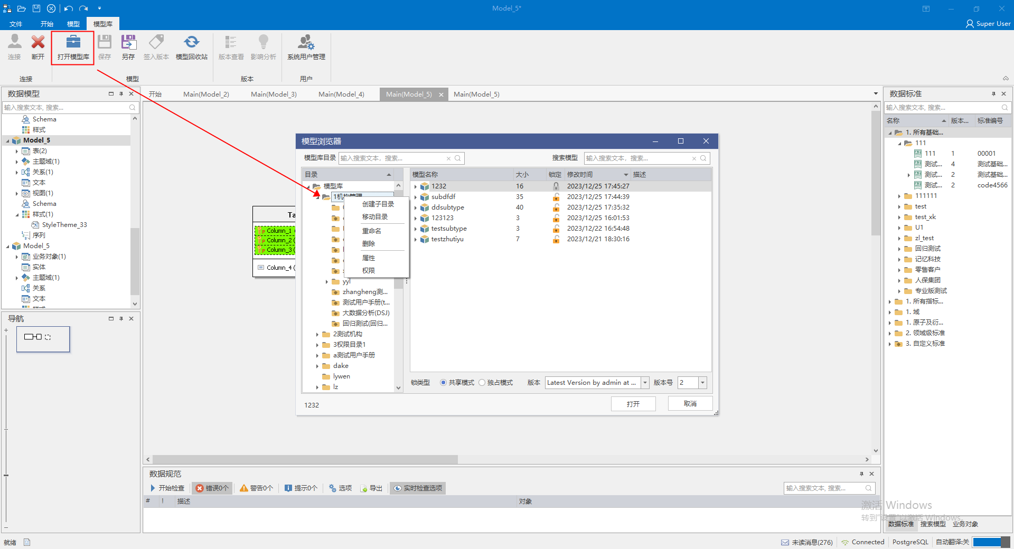Click the undo arrow in title bar
The width and height of the screenshot is (1014, 549).
point(69,8)
